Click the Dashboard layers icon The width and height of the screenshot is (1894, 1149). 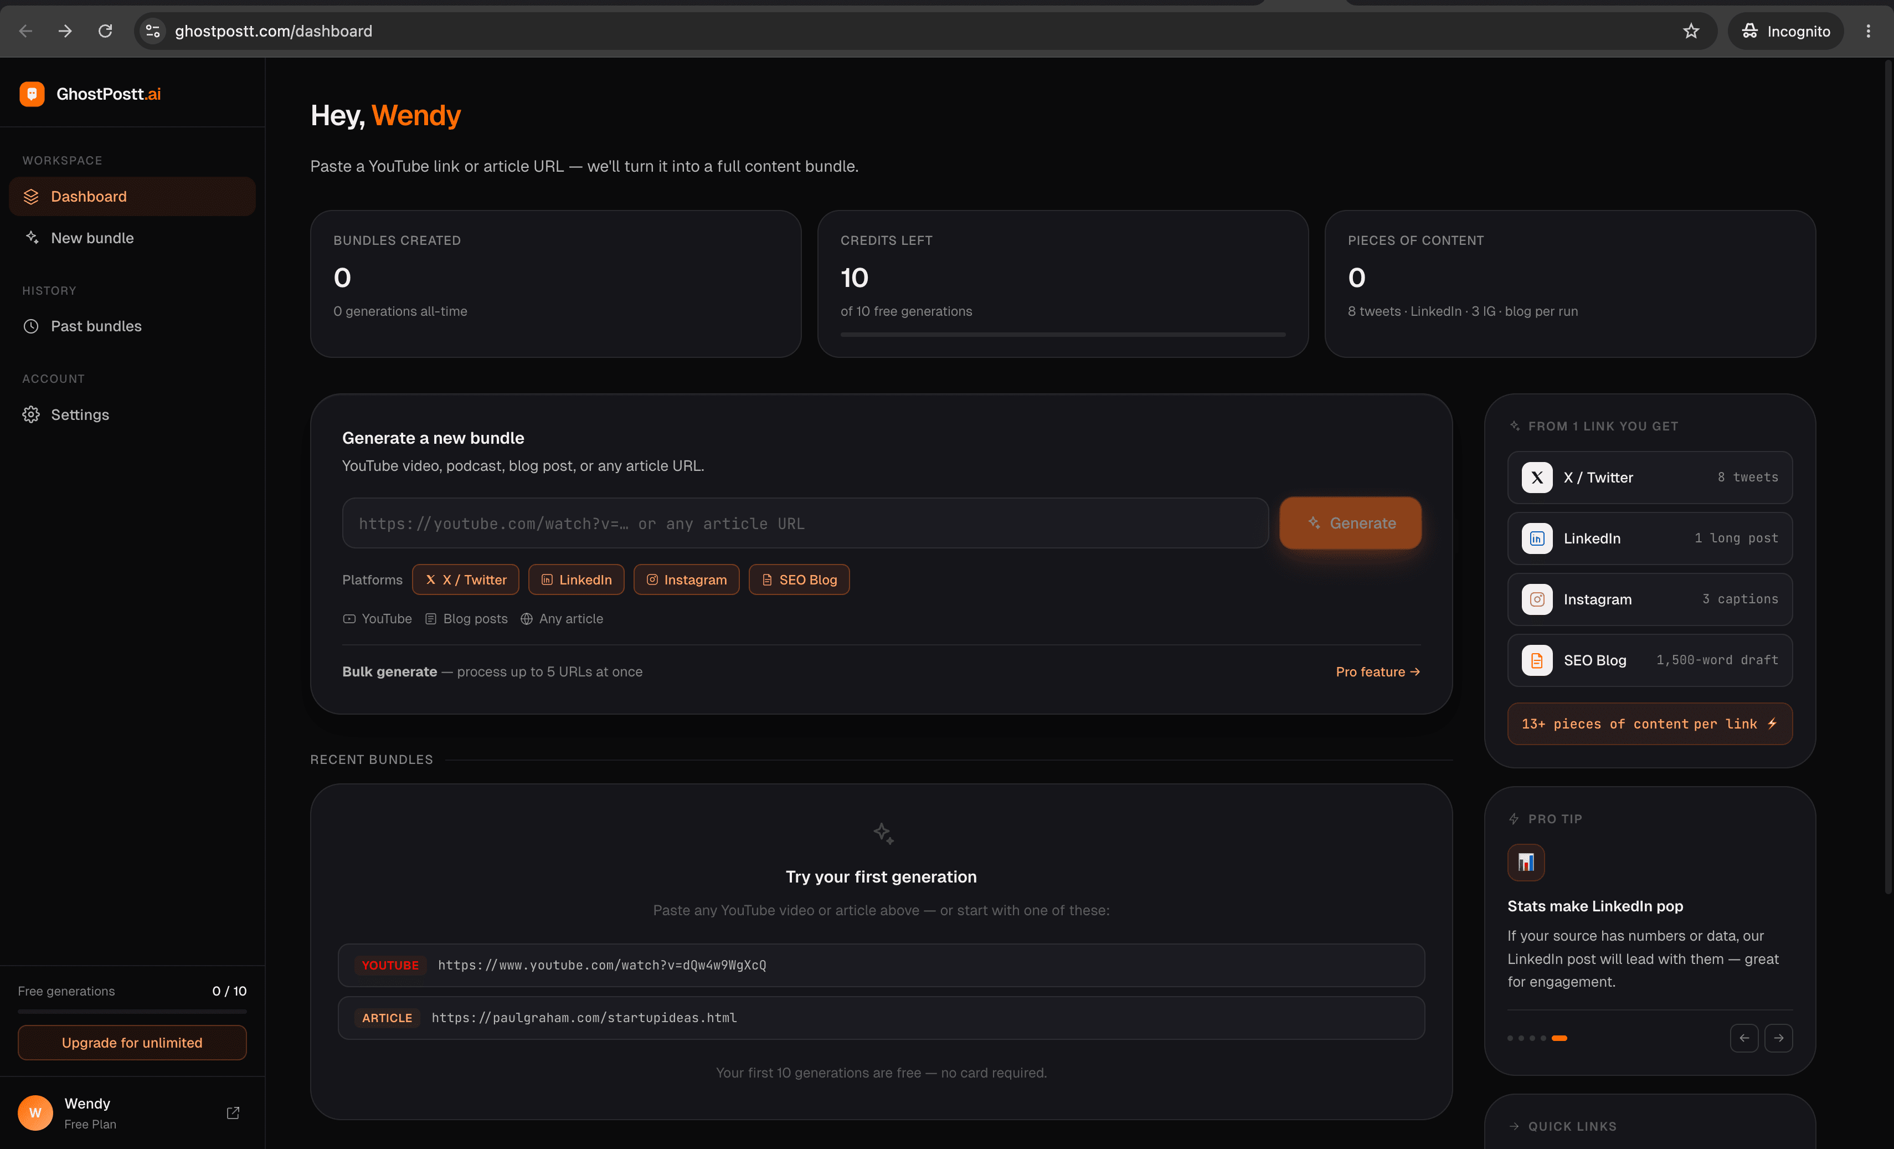coord(31,196)
